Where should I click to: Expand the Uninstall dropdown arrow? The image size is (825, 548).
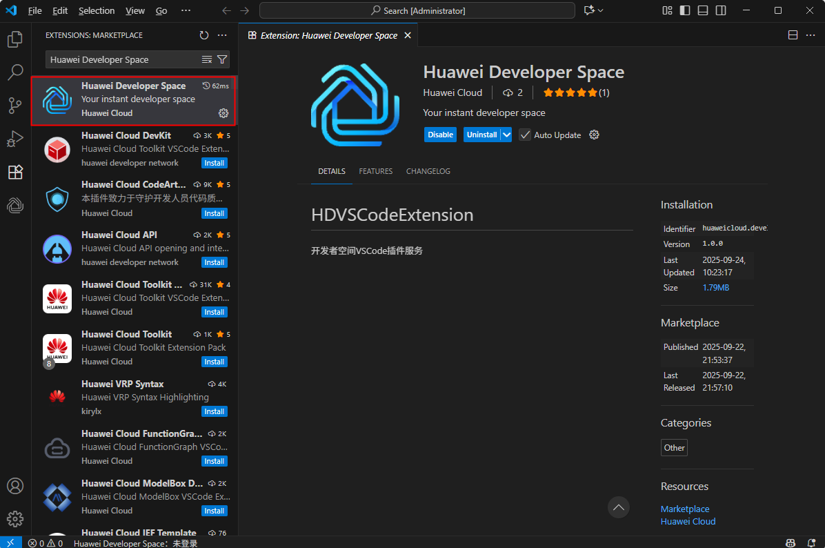tap(507, 135)
